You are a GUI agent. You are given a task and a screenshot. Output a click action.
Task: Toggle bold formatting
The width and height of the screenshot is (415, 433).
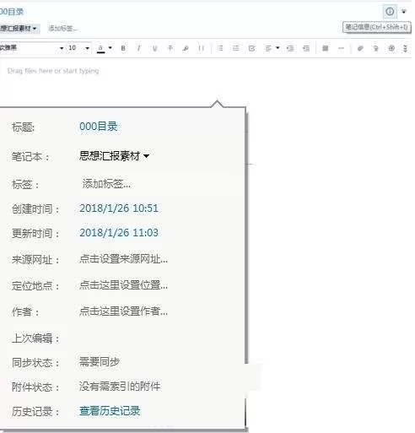pos(123,48)
